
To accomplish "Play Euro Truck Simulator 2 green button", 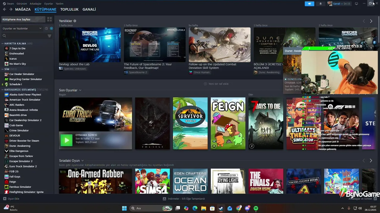I will (66, 140).
